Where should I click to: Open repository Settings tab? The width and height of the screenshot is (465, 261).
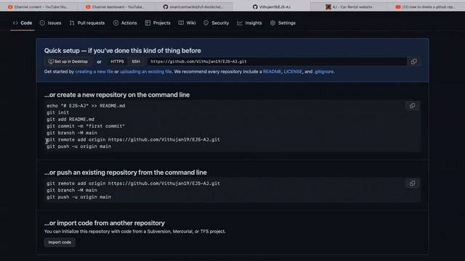click(283, 22)
